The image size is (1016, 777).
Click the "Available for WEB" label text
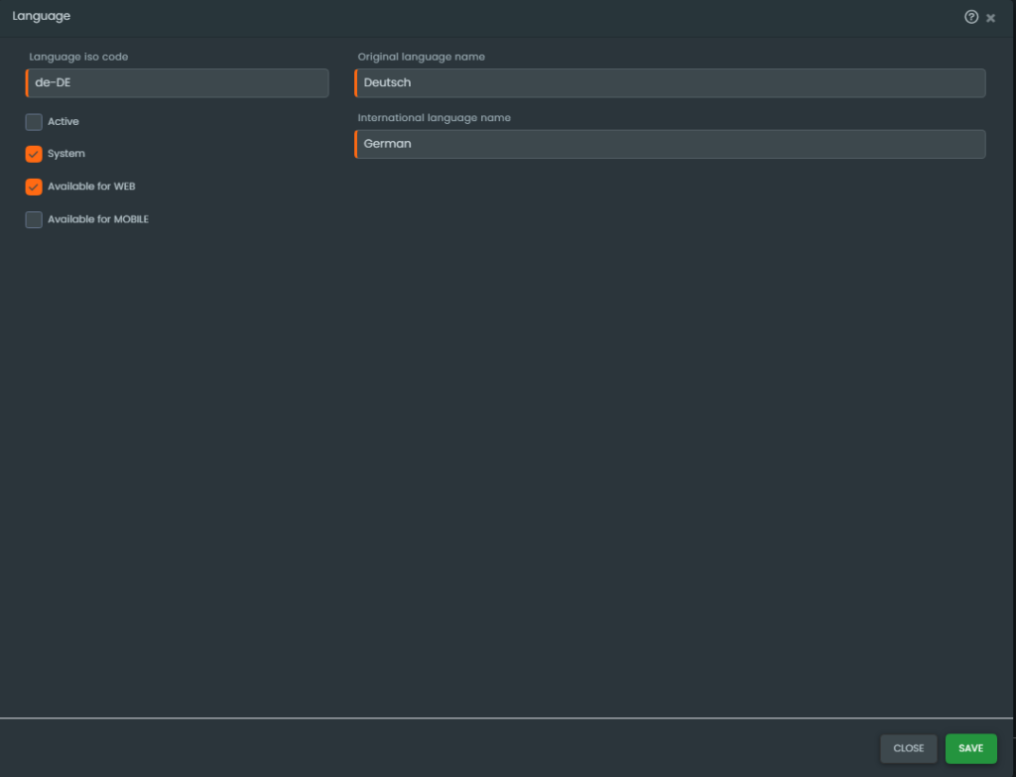(x=91, y=187)
